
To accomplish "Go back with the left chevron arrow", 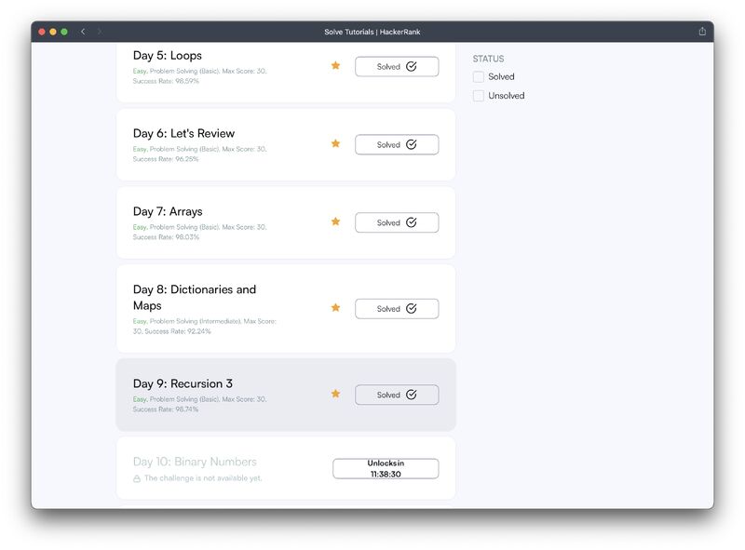I will tap(83, 32).
